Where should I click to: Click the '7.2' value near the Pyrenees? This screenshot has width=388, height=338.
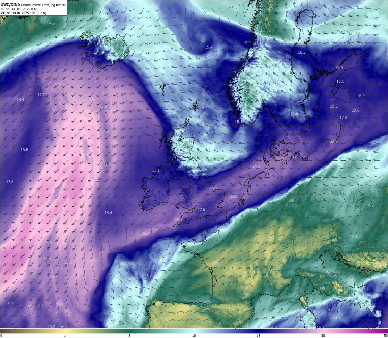click(208, 303)
